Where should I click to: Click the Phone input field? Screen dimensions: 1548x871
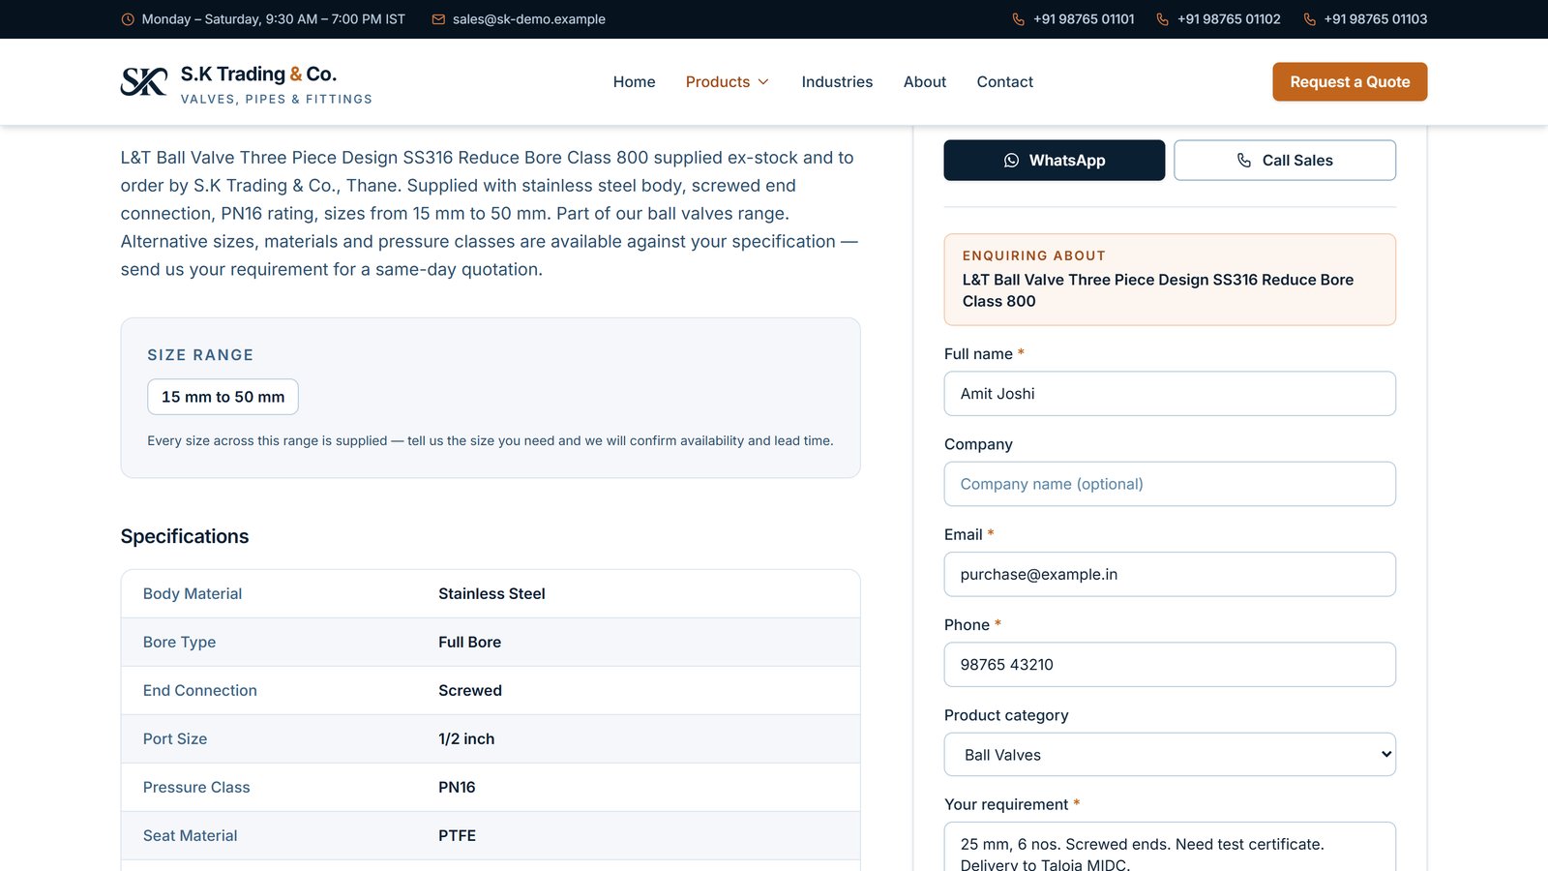click(x=1170, y=665)
